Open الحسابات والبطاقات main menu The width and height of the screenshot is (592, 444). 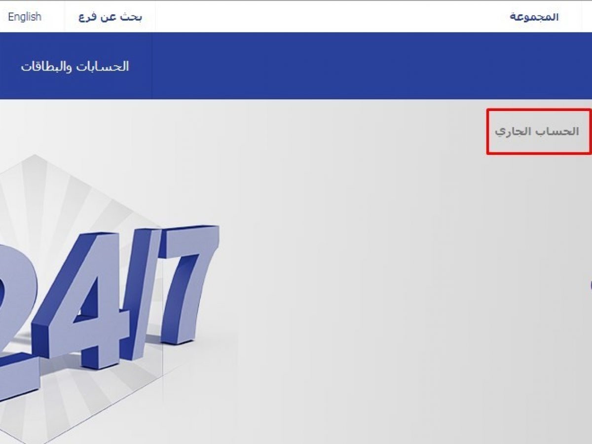click(x=74, y=66)
